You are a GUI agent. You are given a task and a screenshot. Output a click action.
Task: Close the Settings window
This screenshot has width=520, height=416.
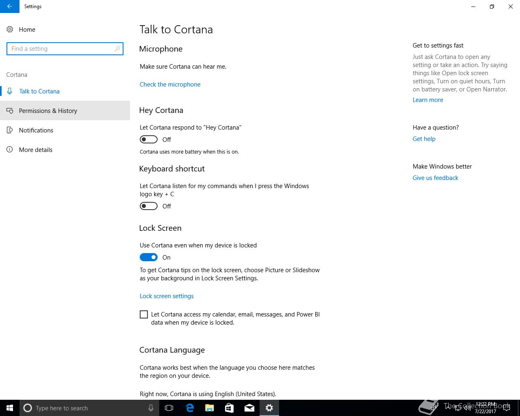511,6
